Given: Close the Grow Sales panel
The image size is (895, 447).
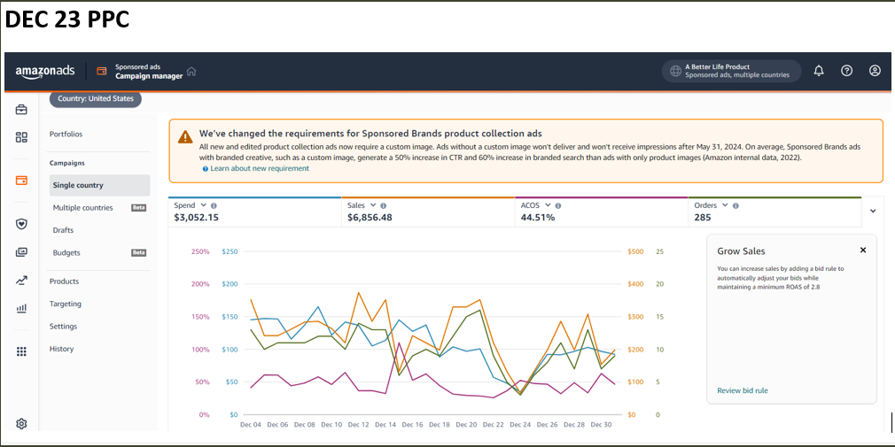Looking at the screenshot, I should [x=863, y=250].
